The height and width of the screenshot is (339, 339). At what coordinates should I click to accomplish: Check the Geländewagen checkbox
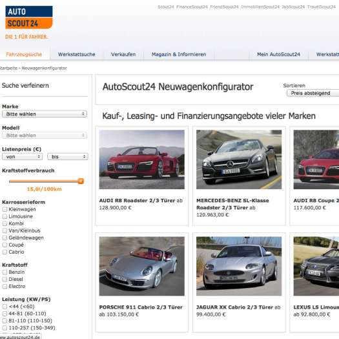5,238
